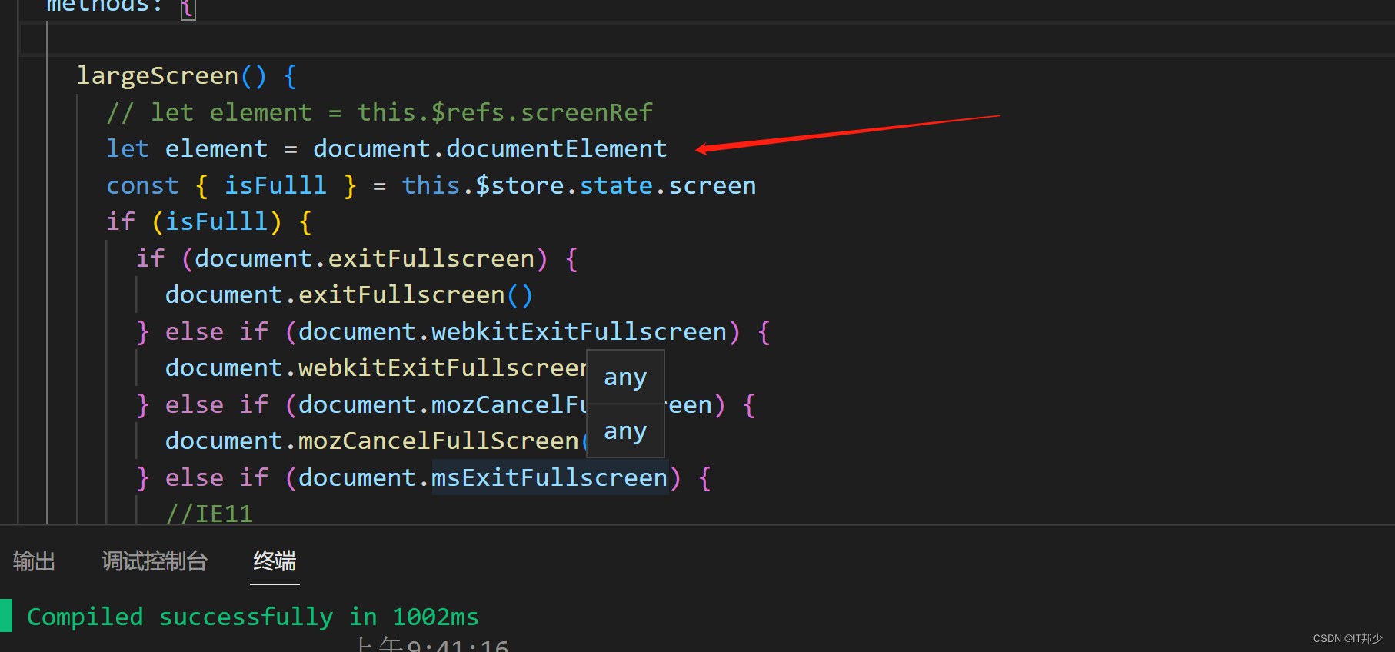The image size is (1395, 652).
Task: Click the opening brace after methods:
Action: [188, 8]
